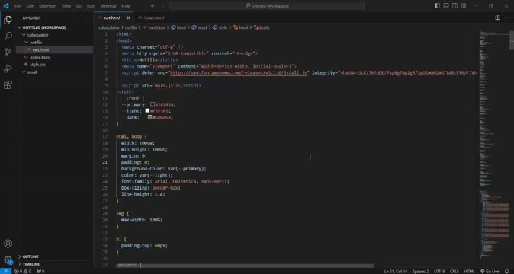Toggle the bottom panel layout button
514x274 pixels.
point(446,5)
